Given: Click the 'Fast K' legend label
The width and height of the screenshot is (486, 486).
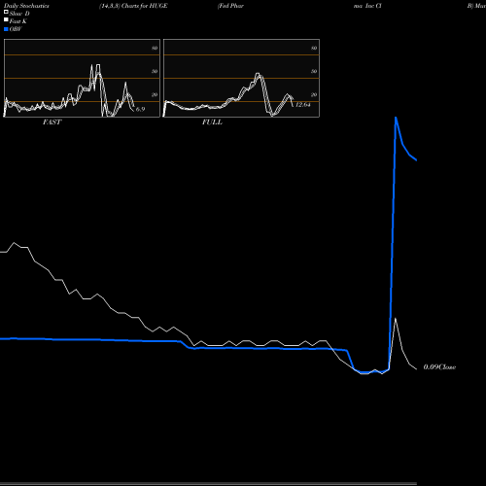Looking at the screenshot, I should click(x=18, y=21).
